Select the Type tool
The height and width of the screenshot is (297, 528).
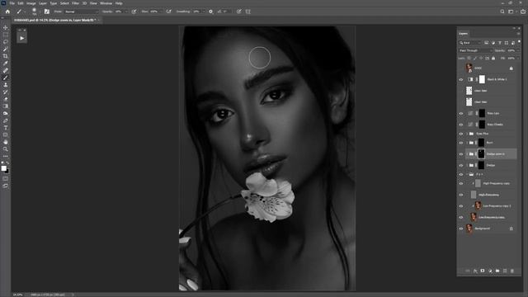click(x=6, y=128)
